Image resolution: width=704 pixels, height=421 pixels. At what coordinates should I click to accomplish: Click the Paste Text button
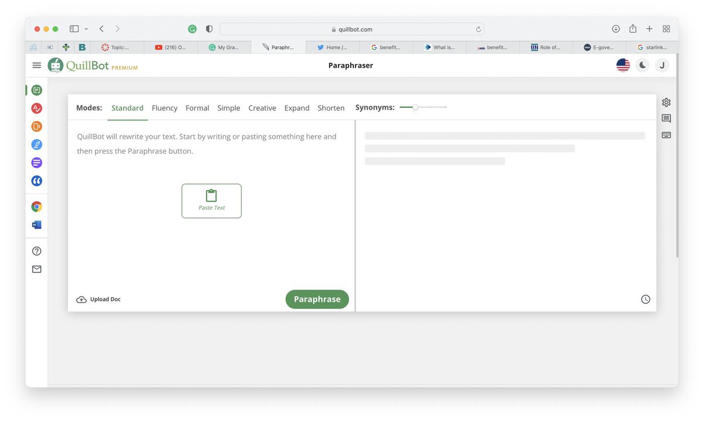(211, 201)
